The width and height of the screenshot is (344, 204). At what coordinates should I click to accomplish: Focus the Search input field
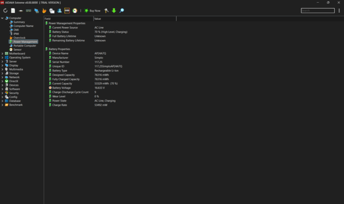318,11
